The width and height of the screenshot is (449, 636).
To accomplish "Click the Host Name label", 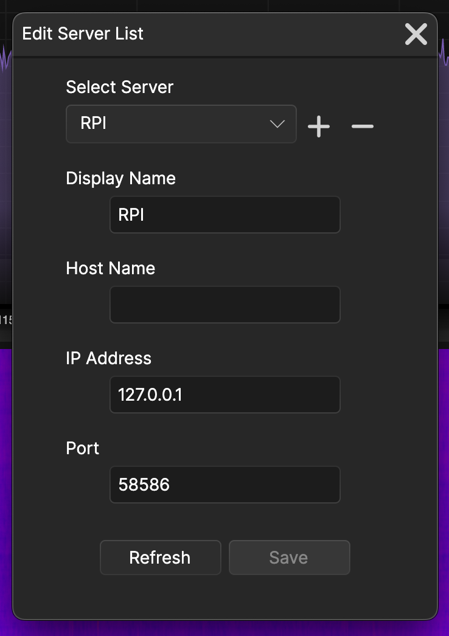I will point(110,268).
